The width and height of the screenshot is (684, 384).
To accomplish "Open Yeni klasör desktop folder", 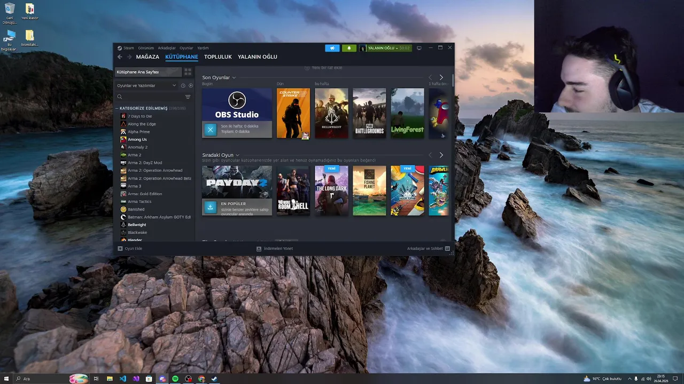I will [29, 12].
